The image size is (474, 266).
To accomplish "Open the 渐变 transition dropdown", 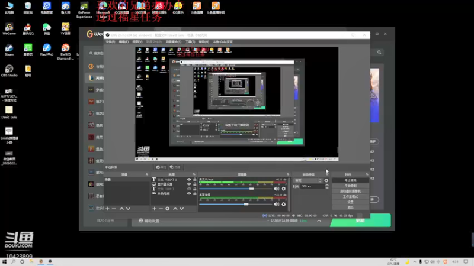I will click(x=308, y=180).
